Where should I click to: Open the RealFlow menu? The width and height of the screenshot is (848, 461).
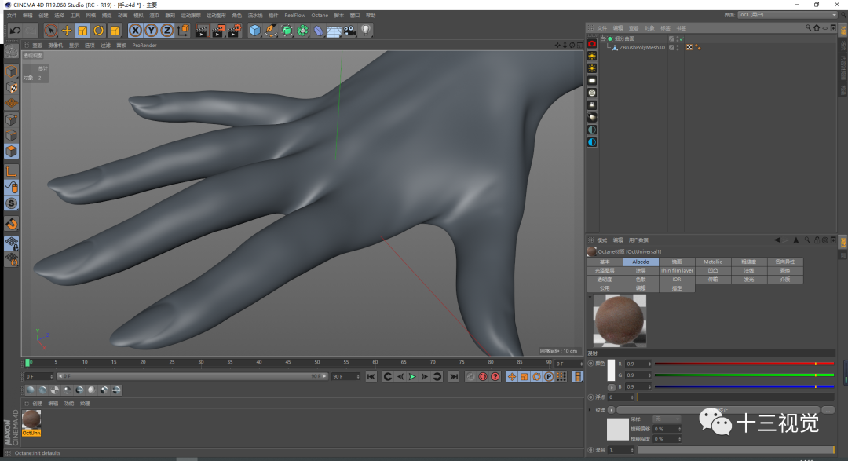coord(294,15)
